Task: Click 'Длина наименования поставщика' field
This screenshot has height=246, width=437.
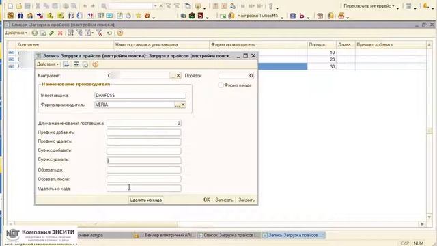Action: [x=144, y=123]
